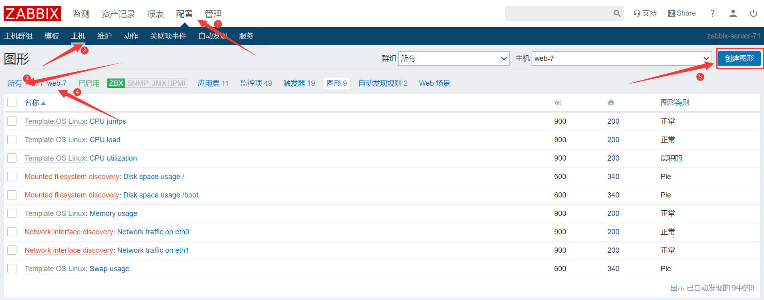Sort by 图形类别 column header

[675, 103]
